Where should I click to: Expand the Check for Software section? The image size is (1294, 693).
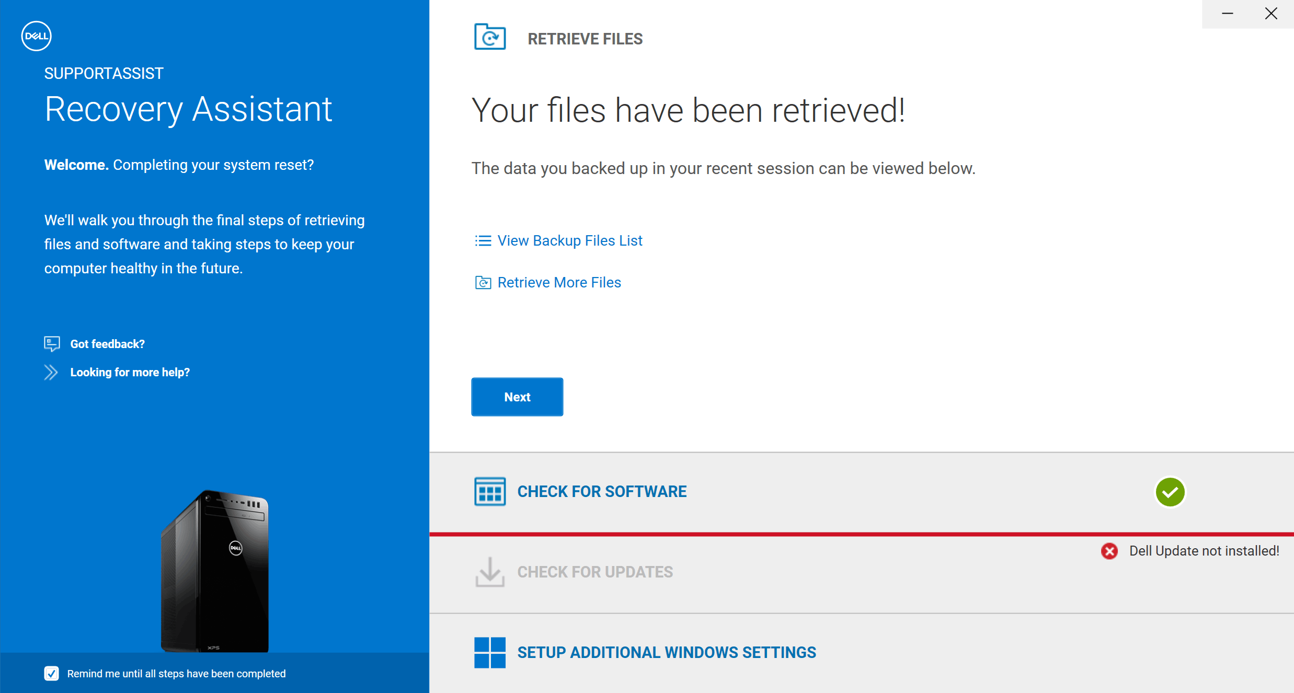[601, 491]
